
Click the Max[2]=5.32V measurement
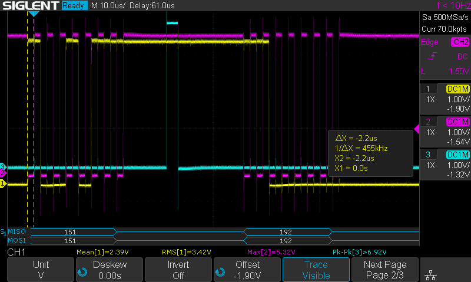tap(271, 252)
